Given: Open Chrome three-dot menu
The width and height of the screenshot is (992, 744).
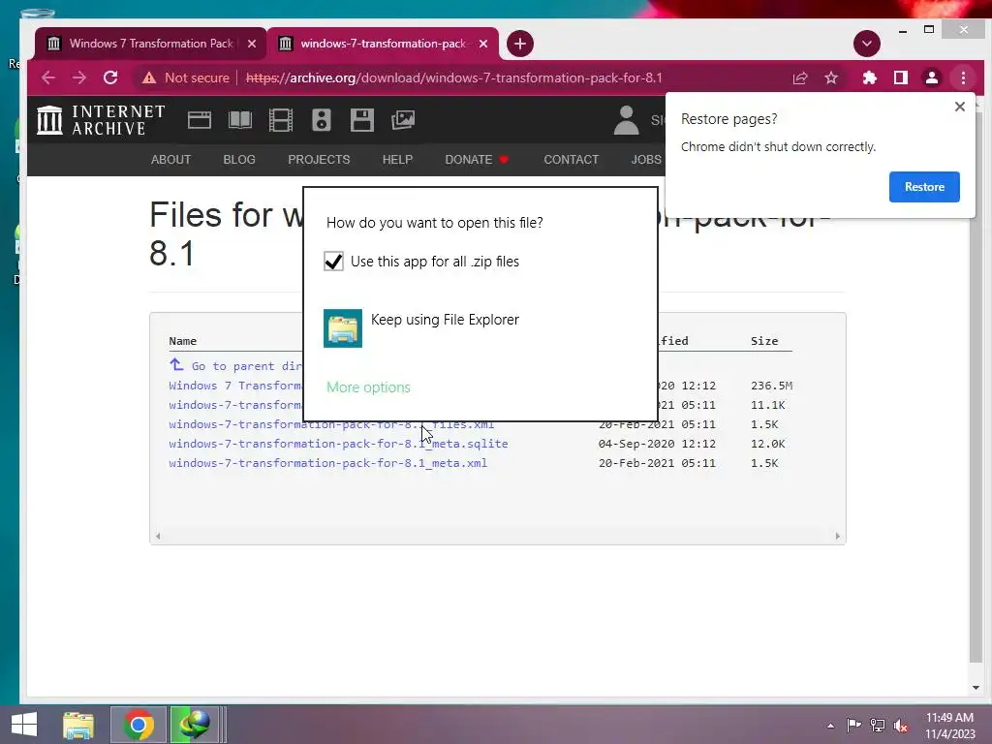Looking at the screenshot, I should (x=964, y=77).
